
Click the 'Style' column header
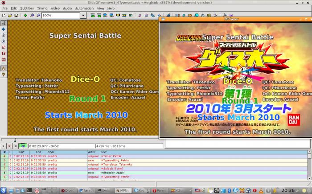coord(67,152)
